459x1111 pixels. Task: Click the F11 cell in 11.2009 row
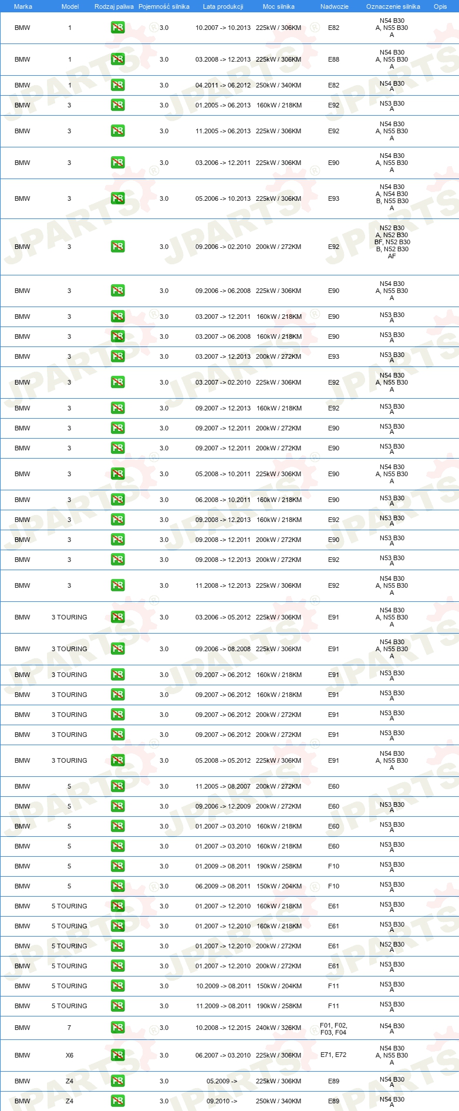coord(333,1006)
